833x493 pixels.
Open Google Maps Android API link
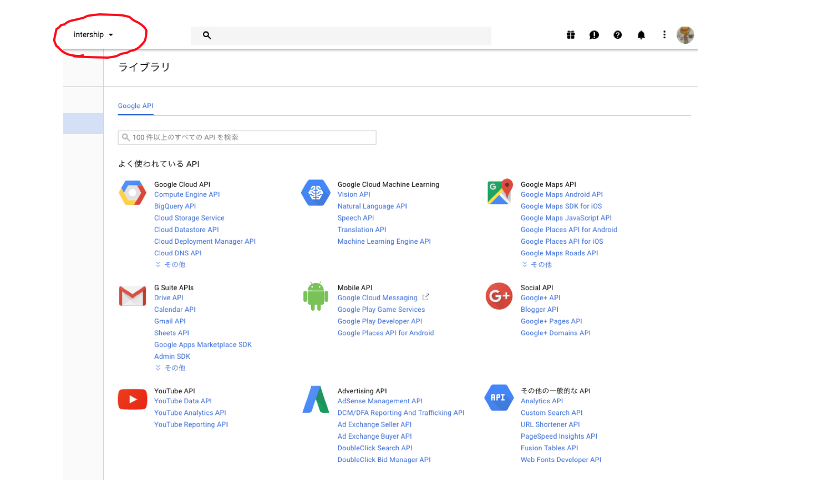(x=561, y=194)
